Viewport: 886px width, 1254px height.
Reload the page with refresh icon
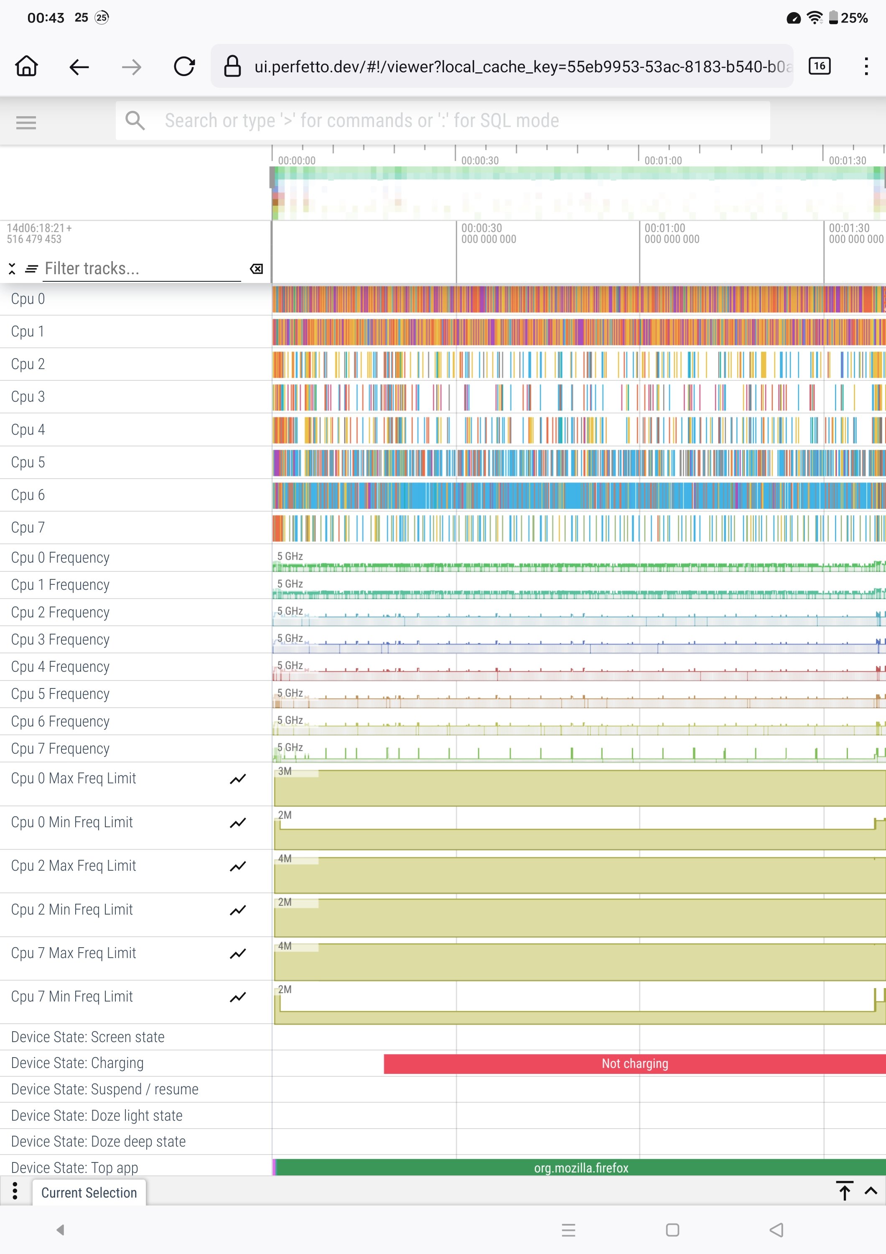[x=184, y=66]
